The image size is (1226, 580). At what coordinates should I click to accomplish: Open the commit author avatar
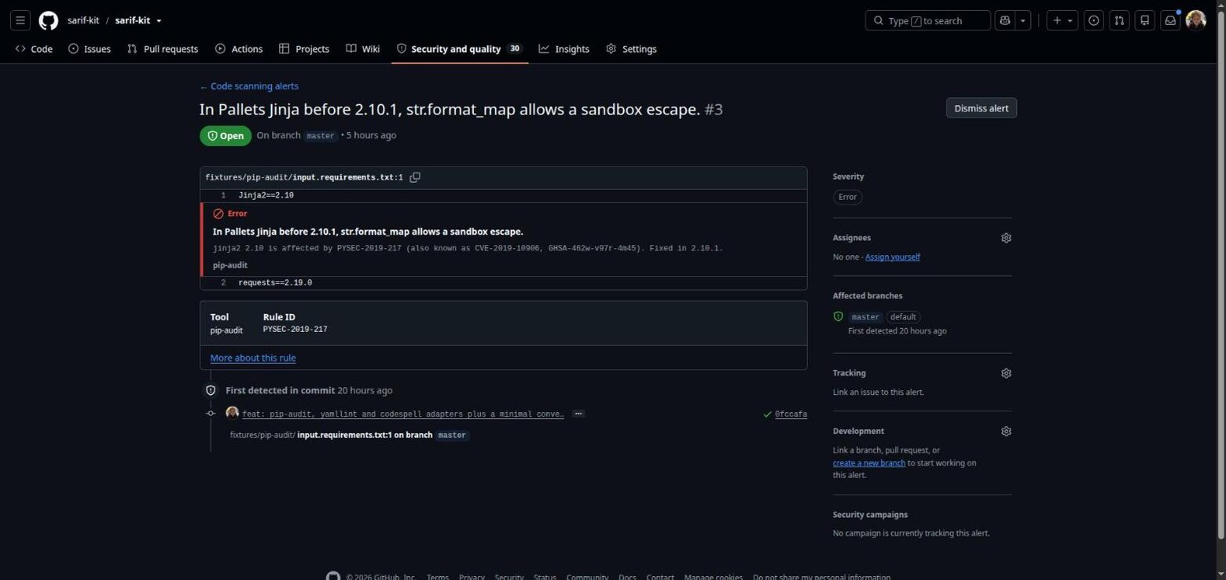pos(233,414)
